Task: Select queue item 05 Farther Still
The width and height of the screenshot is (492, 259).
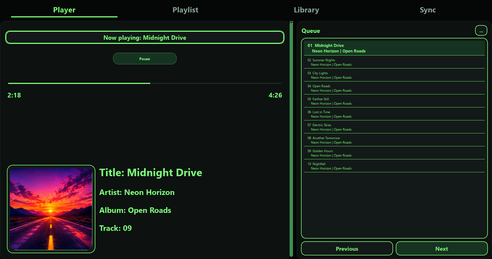Action: [394, 101]
